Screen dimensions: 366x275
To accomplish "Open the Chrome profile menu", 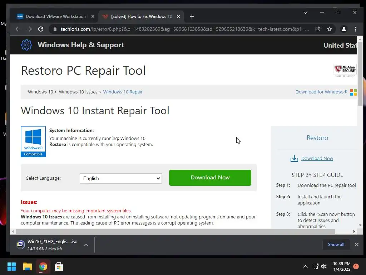I will pyautogui.click(x=343, y=29).
